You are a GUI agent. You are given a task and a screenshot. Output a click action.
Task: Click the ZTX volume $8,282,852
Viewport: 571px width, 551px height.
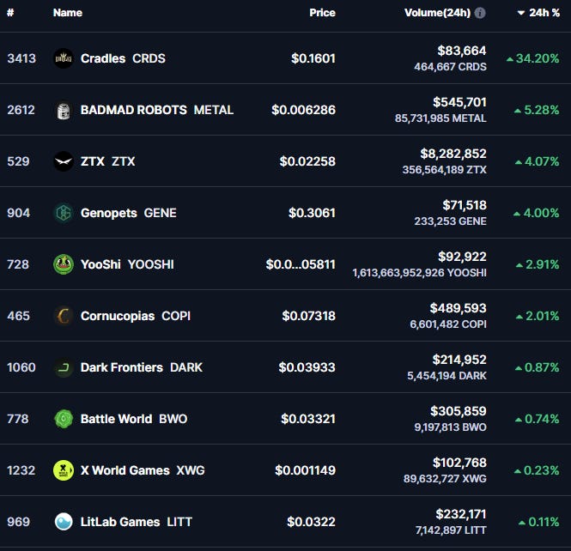coord(453,154)
